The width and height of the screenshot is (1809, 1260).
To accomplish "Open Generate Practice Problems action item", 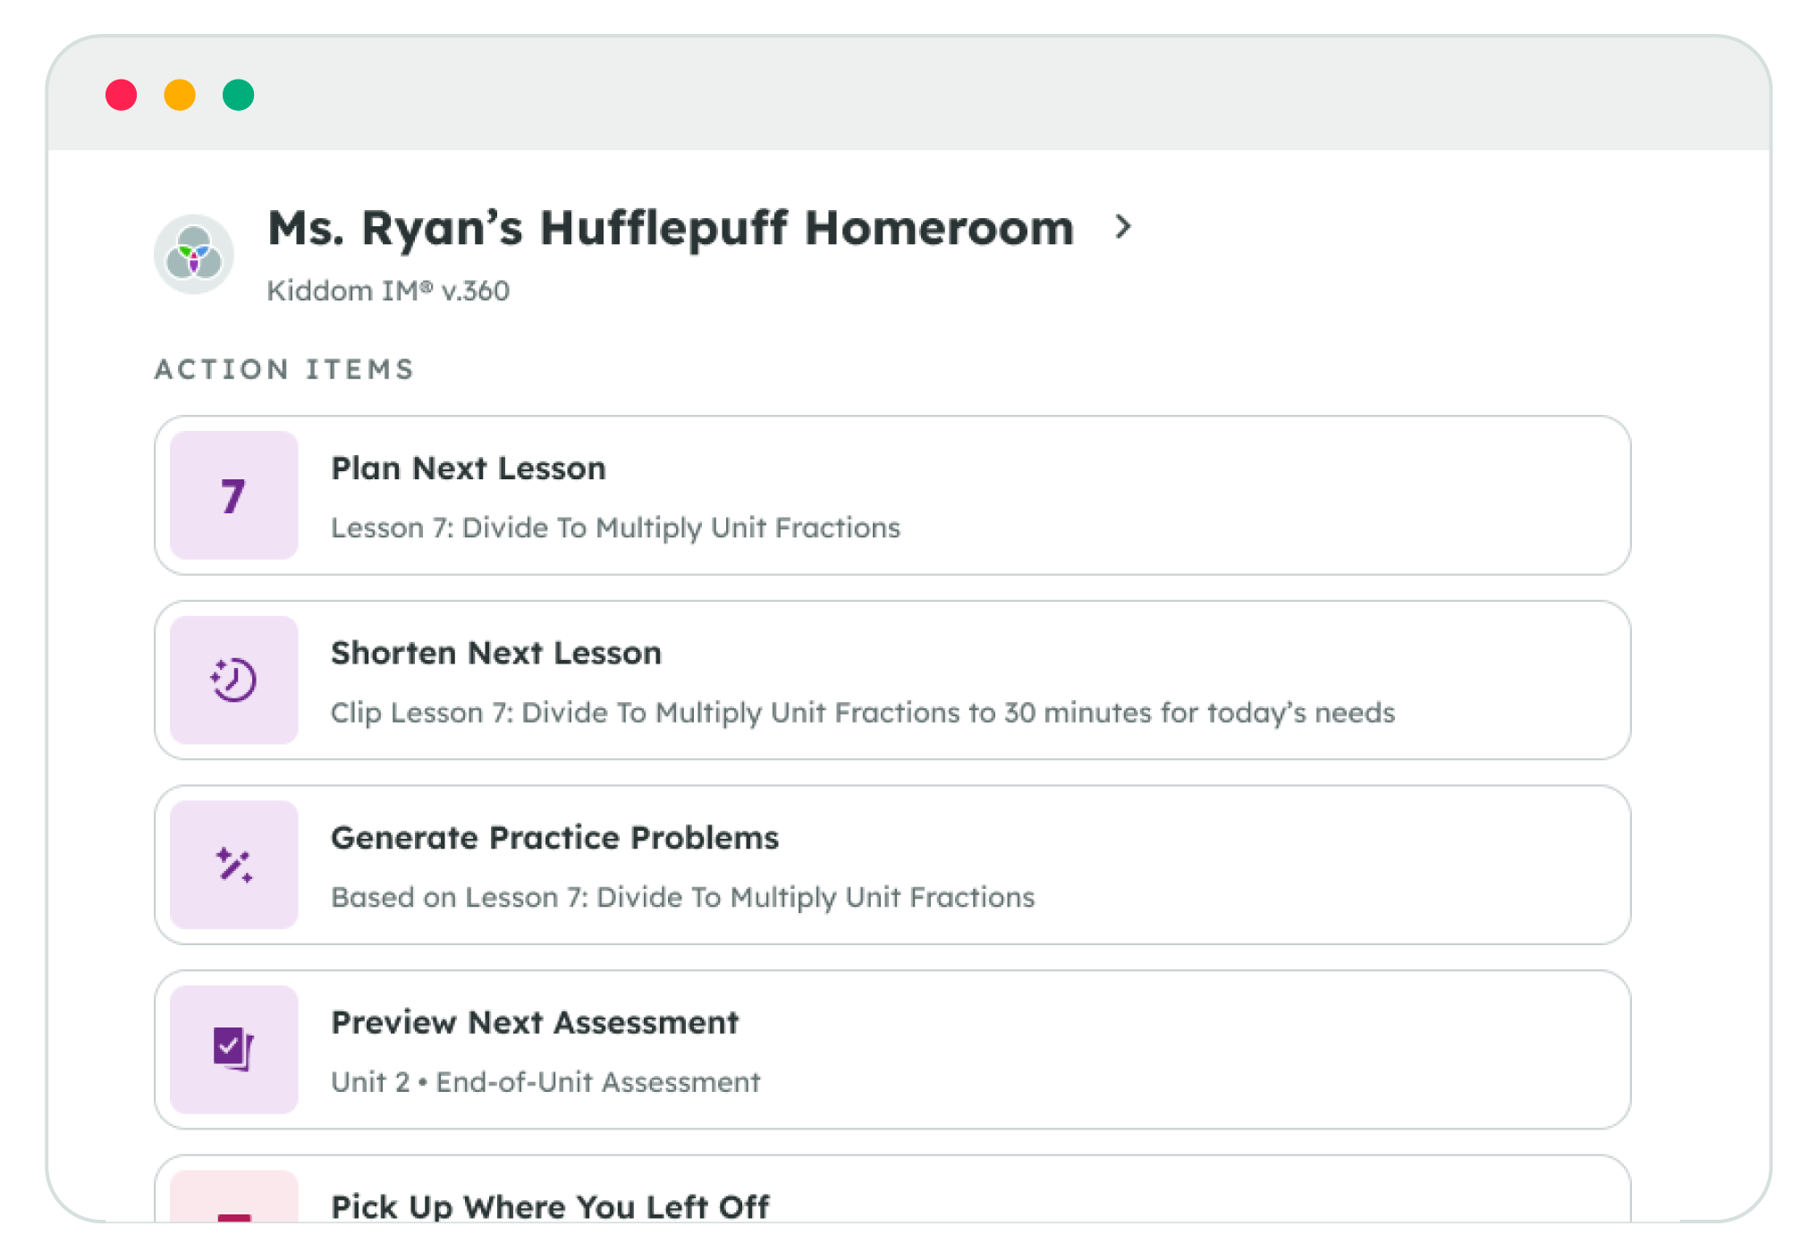I will [555, 838].
